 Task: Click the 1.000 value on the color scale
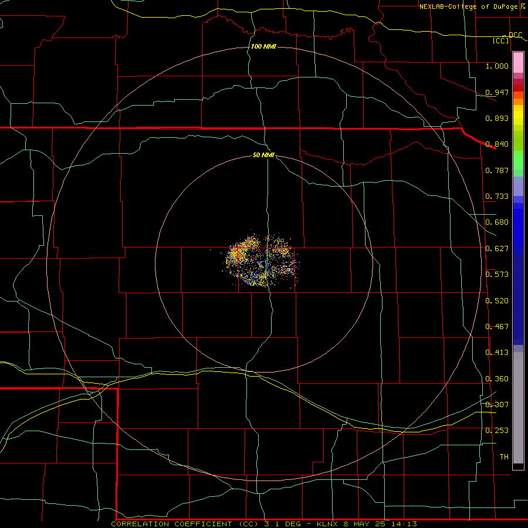click(497, 66)
